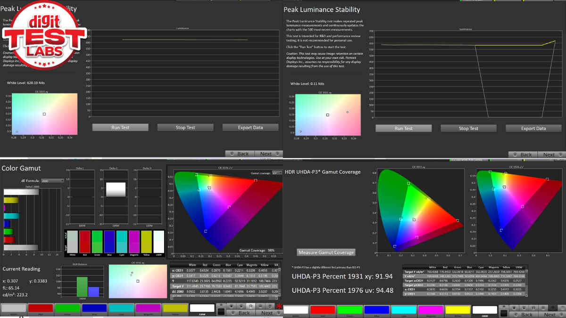Click the black square icon in Color Gamut toolbar
This screenshot has height=318, width=566.
coord(220,311)
